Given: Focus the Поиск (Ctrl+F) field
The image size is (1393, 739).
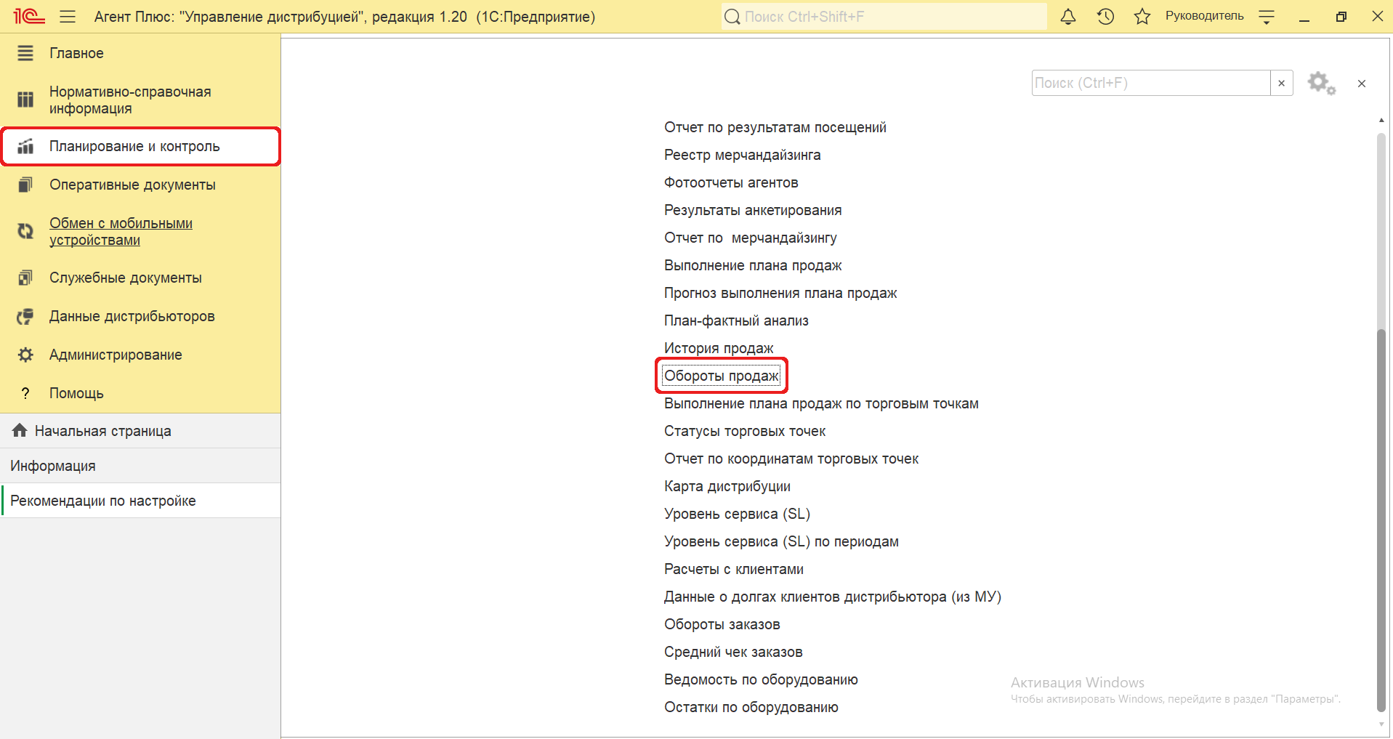Looking at the screenshot, I should (x=1151, y=83).
